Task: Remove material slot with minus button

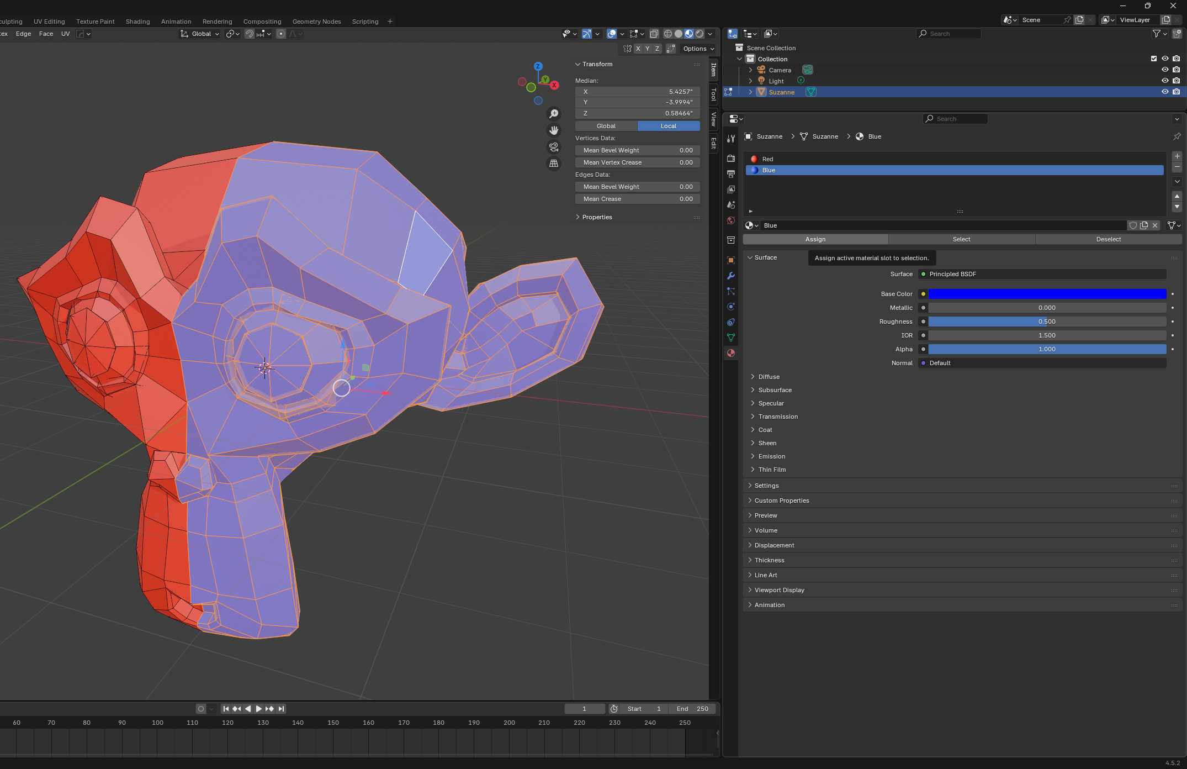Action: point(1177,167)
